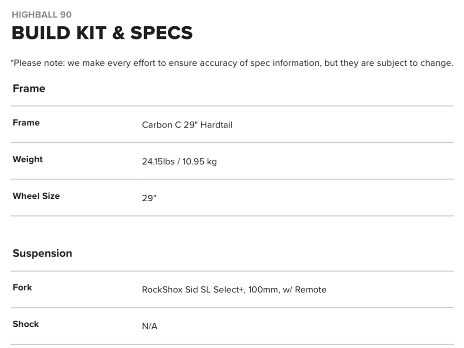Select the N/A shock value
The height and width of the screenshot is (348, 464).
click(x=150, y=326)
